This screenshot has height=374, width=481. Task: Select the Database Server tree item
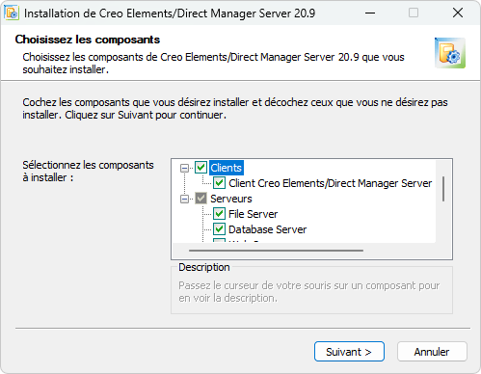[x=267, y=229]
